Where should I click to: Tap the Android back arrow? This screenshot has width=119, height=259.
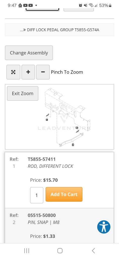pos(93,251)
